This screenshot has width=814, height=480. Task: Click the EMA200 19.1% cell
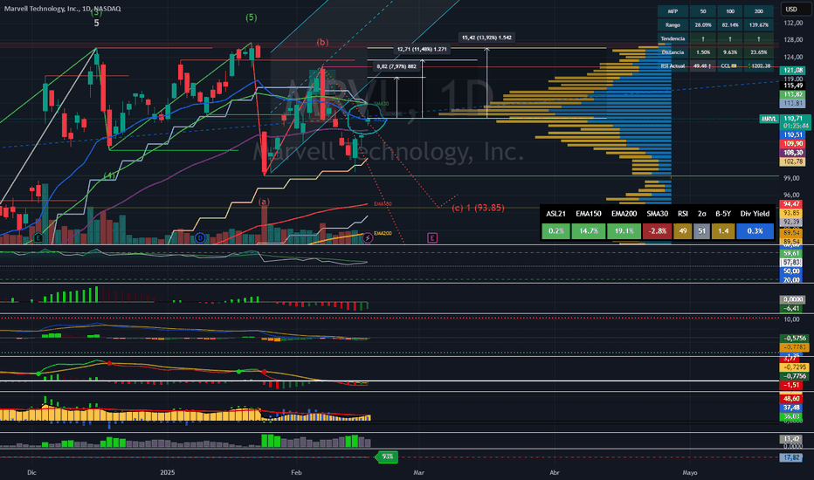[624, 231]
